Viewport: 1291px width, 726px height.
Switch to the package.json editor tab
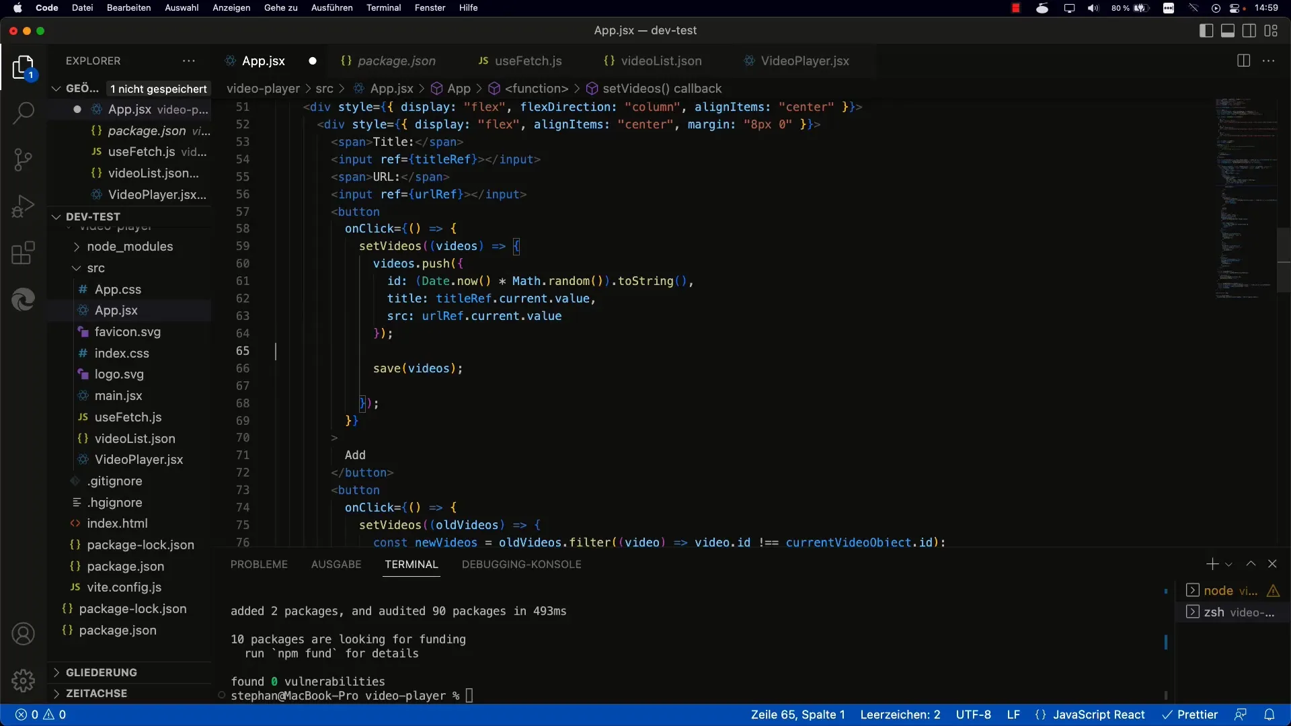coord(389,61)
